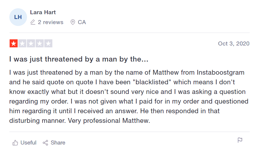
Task: Mark the review as Useful
Action: [x=28, y=143]
